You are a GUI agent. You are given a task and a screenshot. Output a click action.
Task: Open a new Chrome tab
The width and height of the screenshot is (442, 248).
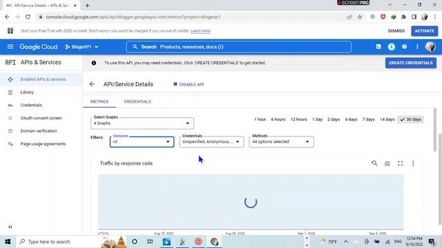click(x=87, y=6)
